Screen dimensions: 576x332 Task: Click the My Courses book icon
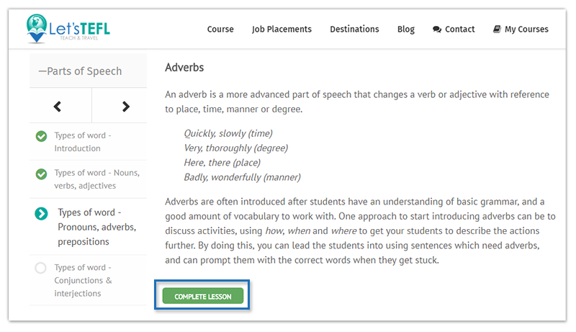(497, 29)
